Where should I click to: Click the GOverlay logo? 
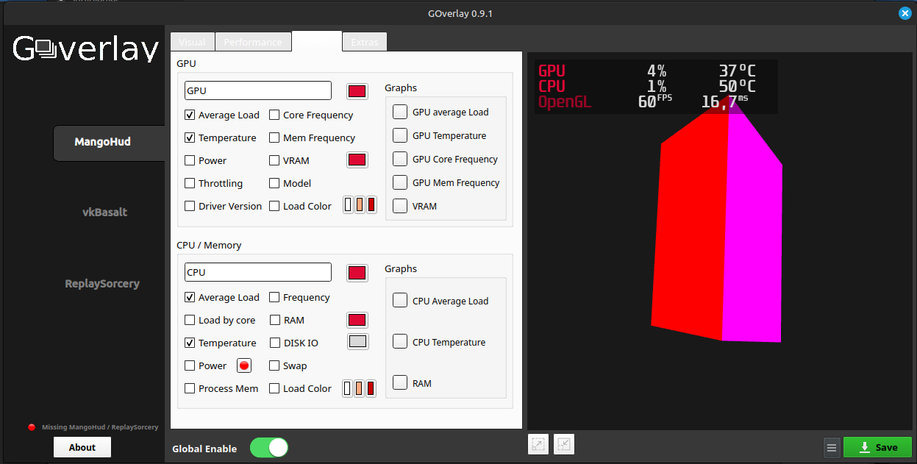pyautogui.click(x=86, y=49)
